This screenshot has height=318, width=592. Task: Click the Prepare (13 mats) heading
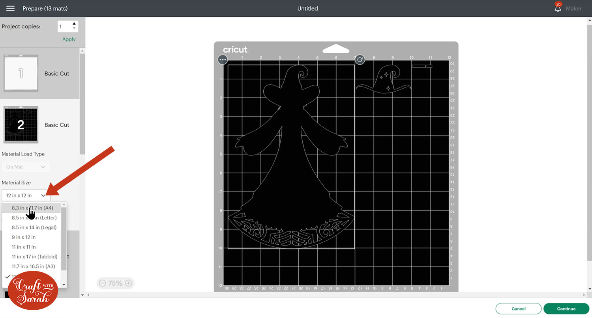(x=45, y=8)
